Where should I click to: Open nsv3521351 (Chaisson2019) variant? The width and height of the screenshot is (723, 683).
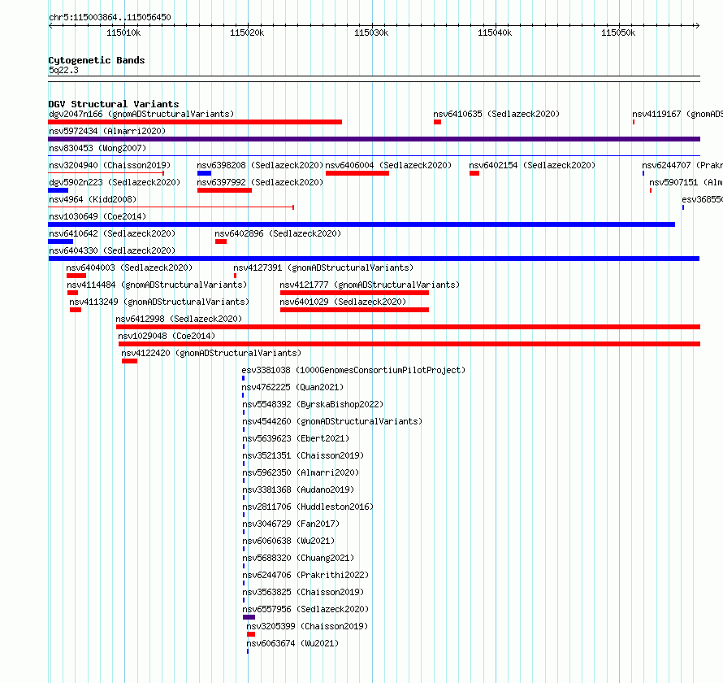(303, 455)
